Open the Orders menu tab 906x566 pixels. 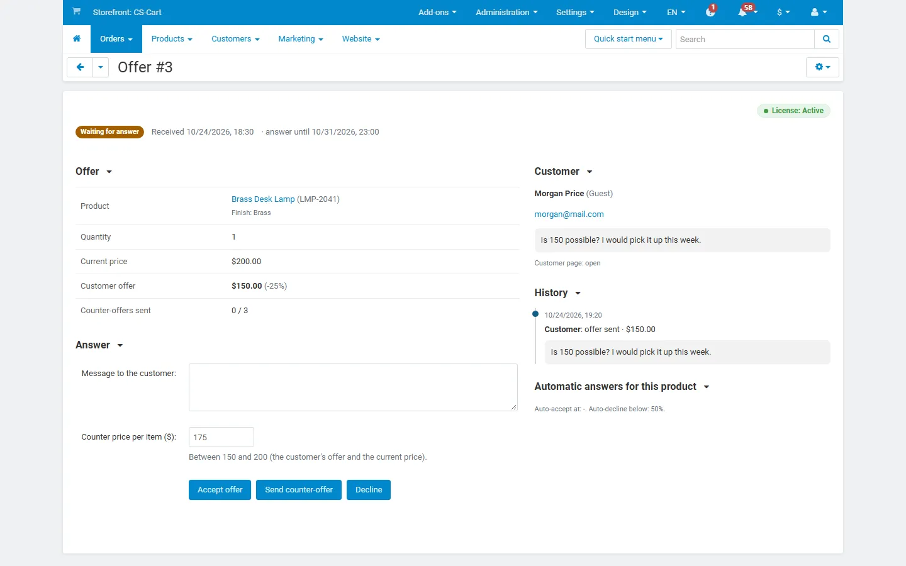[x=116, y=39]
